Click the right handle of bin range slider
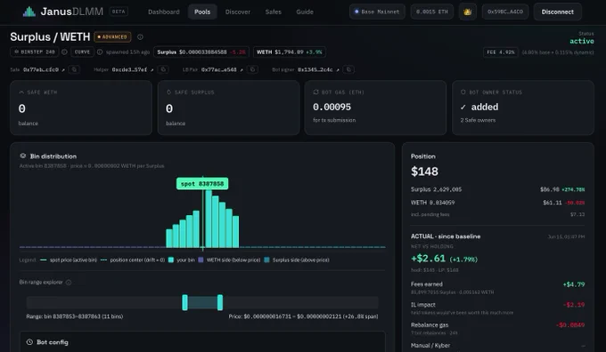Screen dimensions: 606x352 click(x=220, y=302)
